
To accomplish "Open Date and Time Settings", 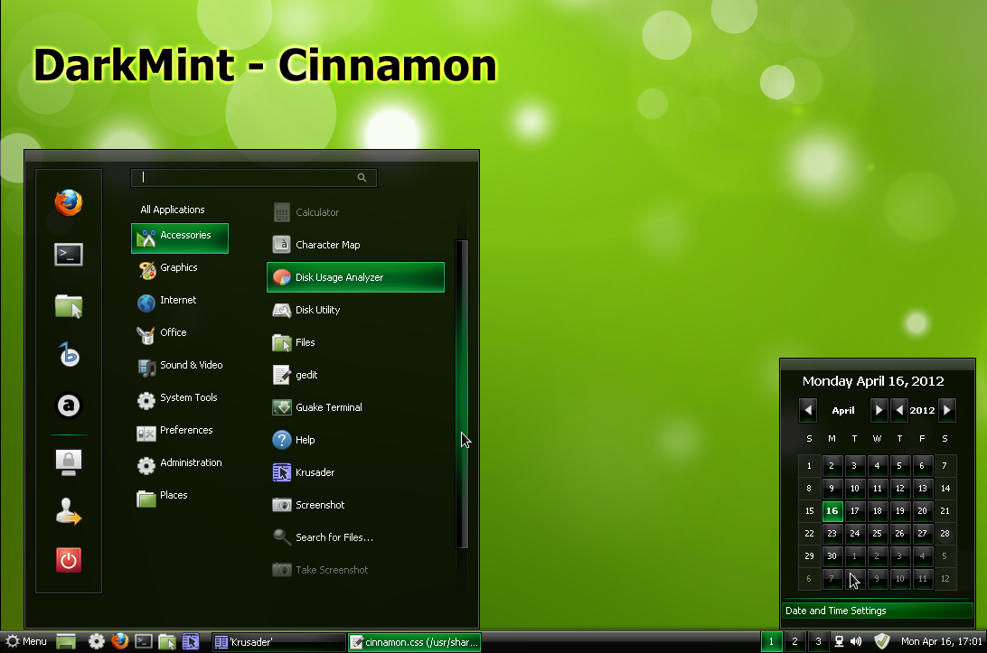I will (x=878, y=611).
